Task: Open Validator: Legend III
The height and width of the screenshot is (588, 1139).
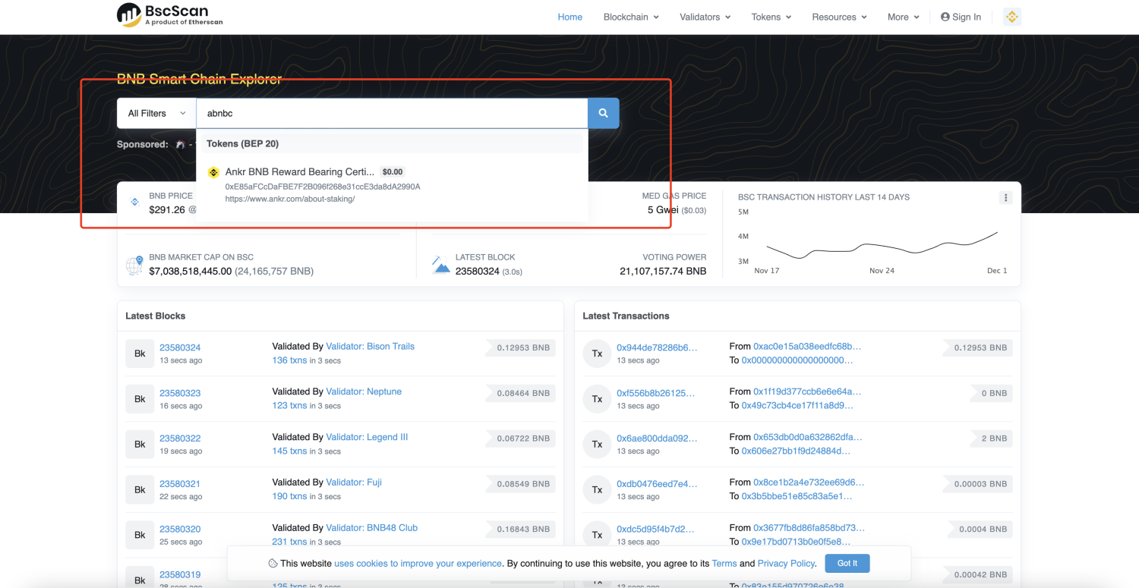Action: 367,437
